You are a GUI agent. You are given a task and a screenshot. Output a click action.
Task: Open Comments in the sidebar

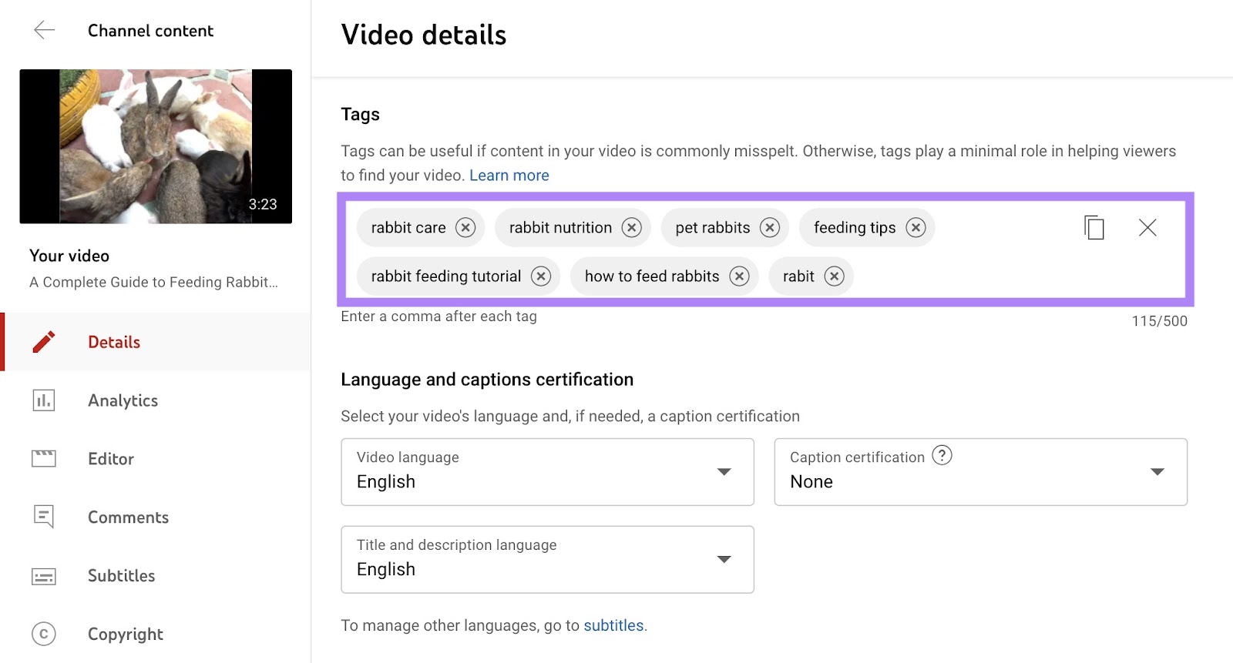[128, 517]
